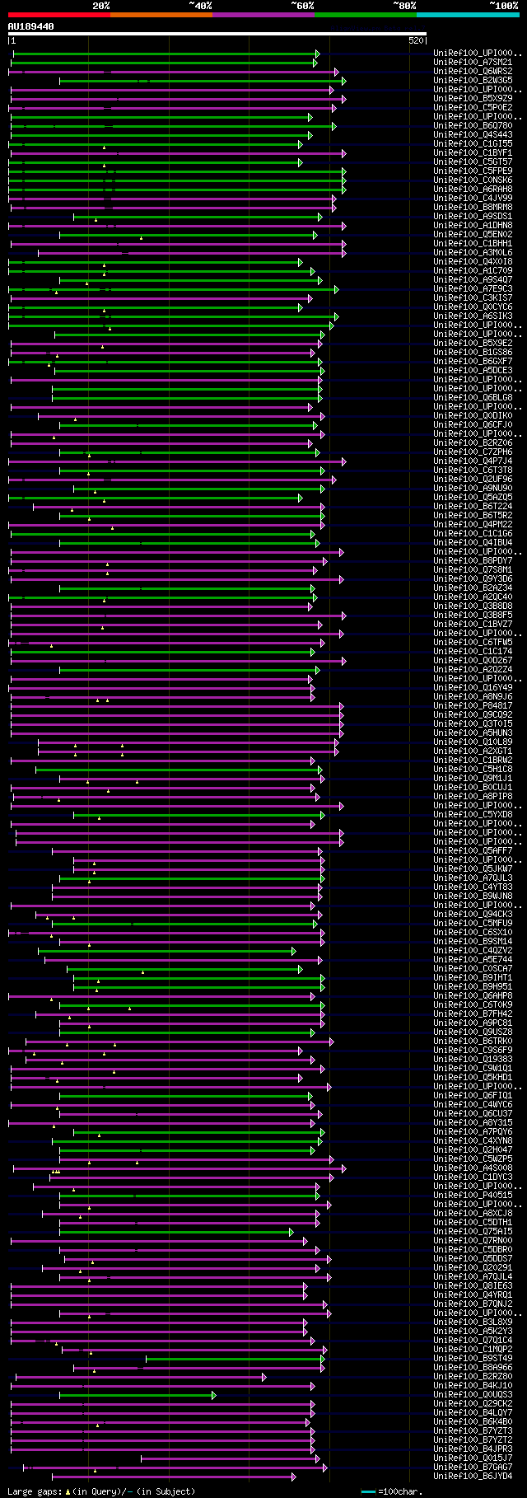Select the UniRef100_A6SIK3 label
The height and width of the screenshot is (1498, 527).
pyautogui.click(x=473, y=316)
